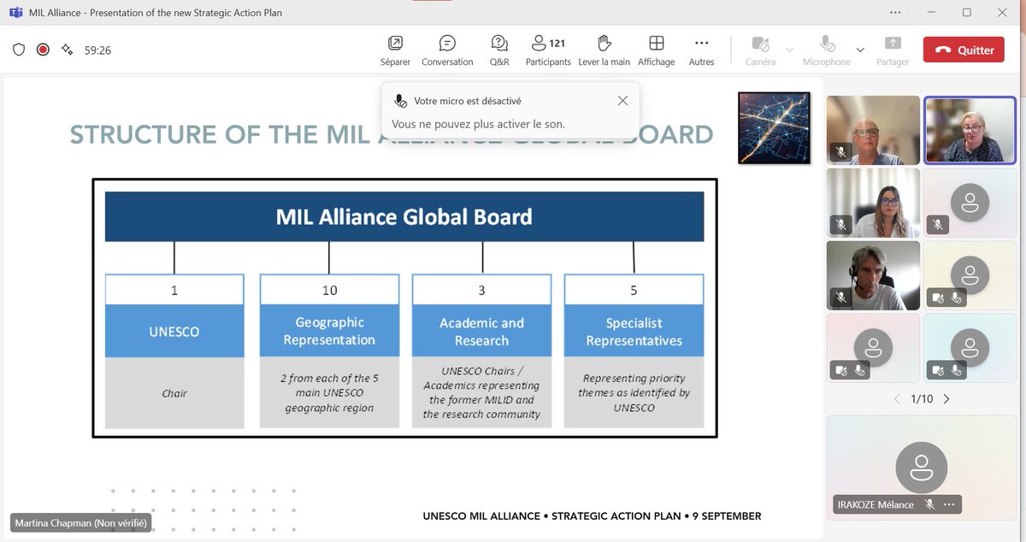Click the Martina Chapman presenter name label

click(80, 522)
